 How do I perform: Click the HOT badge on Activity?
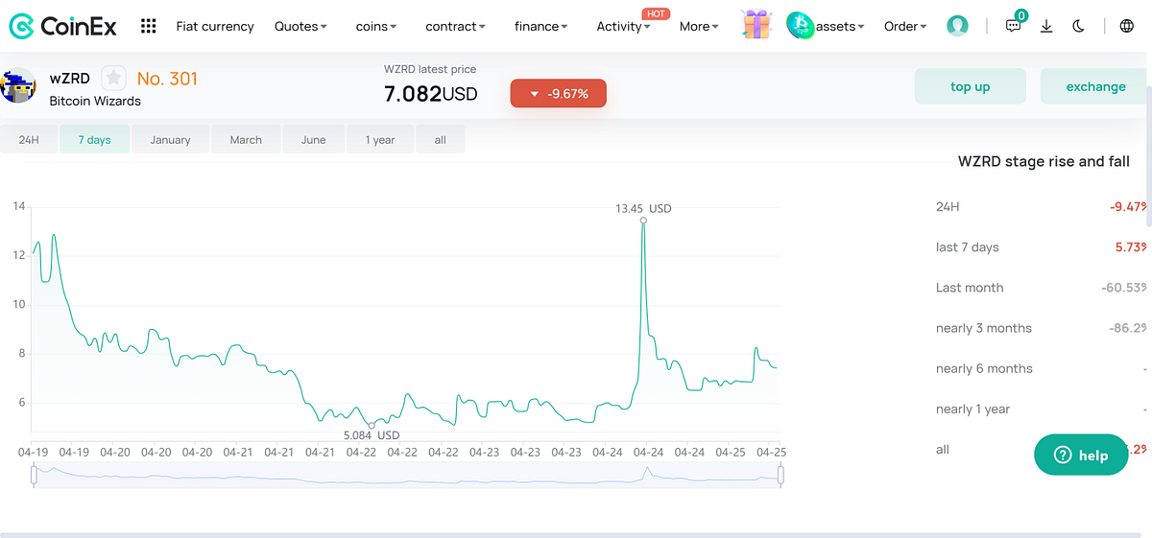point(656,13)
